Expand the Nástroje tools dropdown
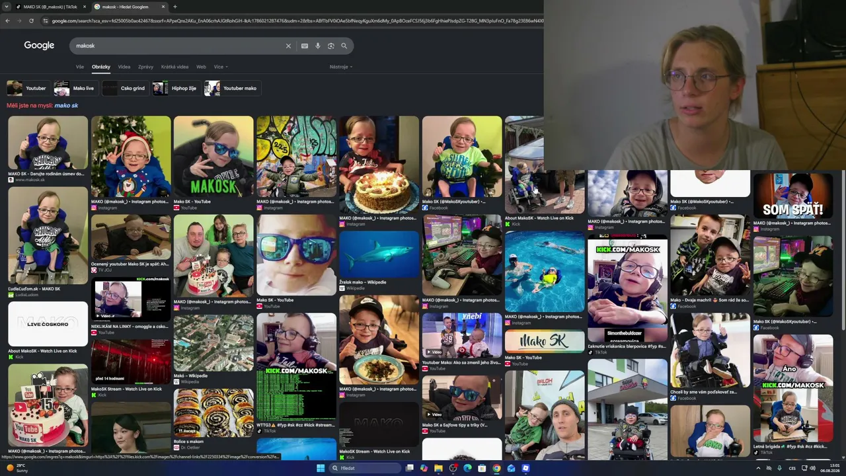Screen dimensions: 846x476 tap(341, 67)
